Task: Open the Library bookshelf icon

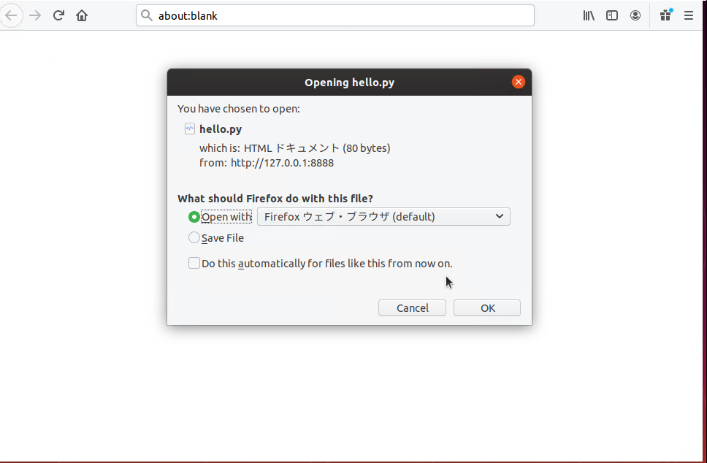Action: tap(589, 16)
